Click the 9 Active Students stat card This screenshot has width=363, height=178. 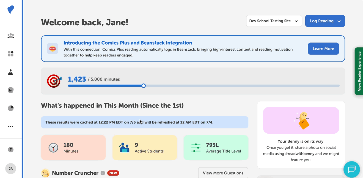tap(145, 148)
